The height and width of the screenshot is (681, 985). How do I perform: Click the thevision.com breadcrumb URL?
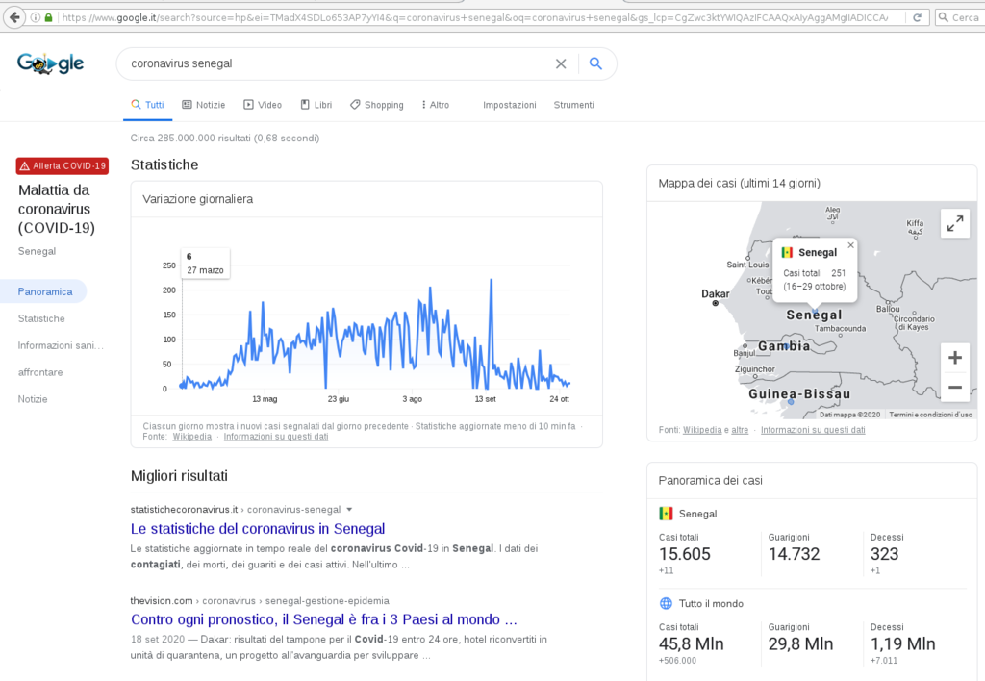click(260, 600)
